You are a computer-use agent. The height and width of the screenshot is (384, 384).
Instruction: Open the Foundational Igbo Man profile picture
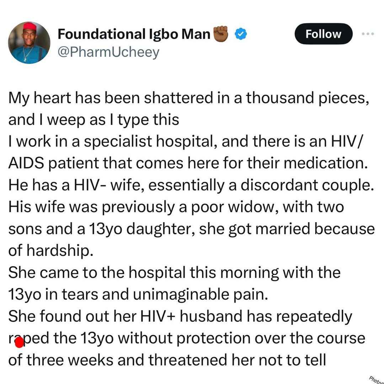pyautogui.click(x=29, y=43)
